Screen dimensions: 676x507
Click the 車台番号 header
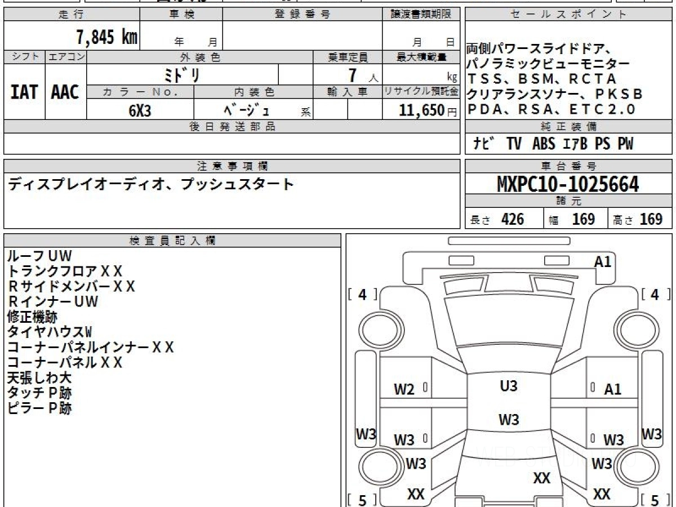pyautogui.click(x=568, y=166)
